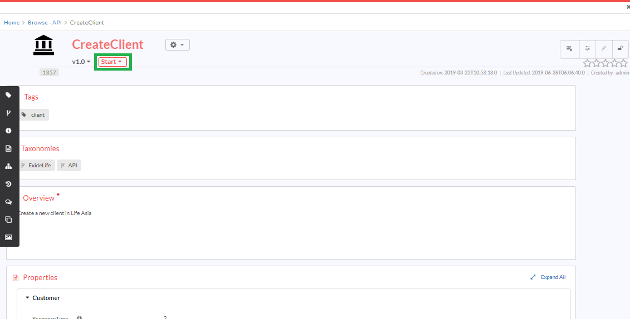The height and width of the screenshot is (319, 630).
Task: Click the sliders settings icon button
Action: 588,49
